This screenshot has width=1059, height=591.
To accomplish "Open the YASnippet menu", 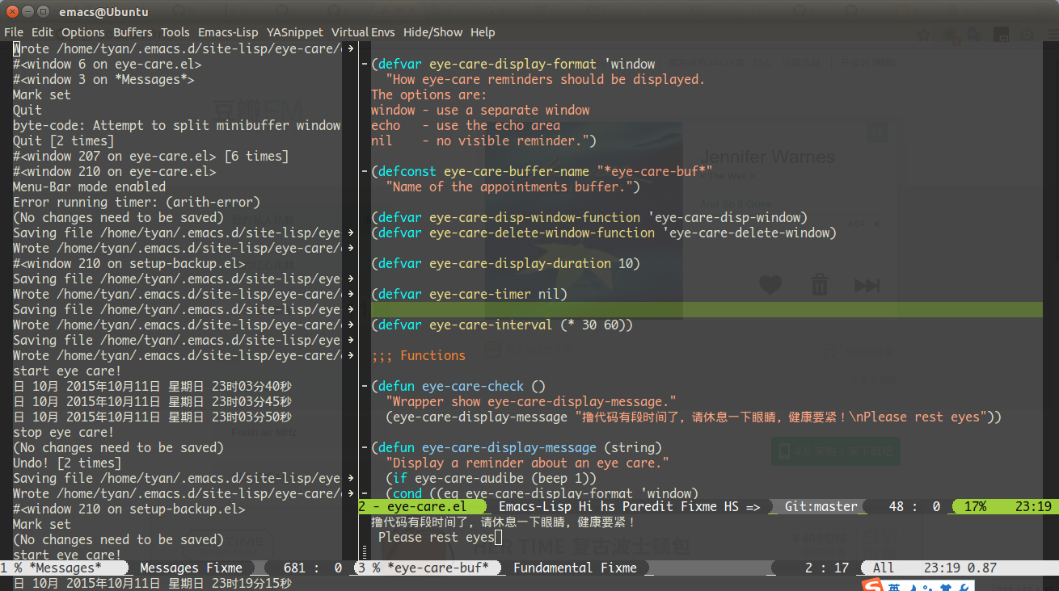I will pos(295,32).
